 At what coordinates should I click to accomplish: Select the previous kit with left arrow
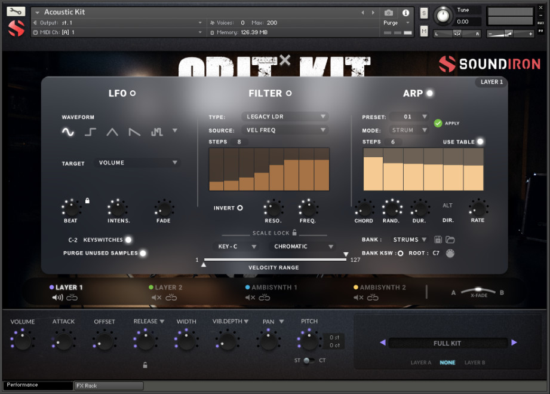point(383,343)
